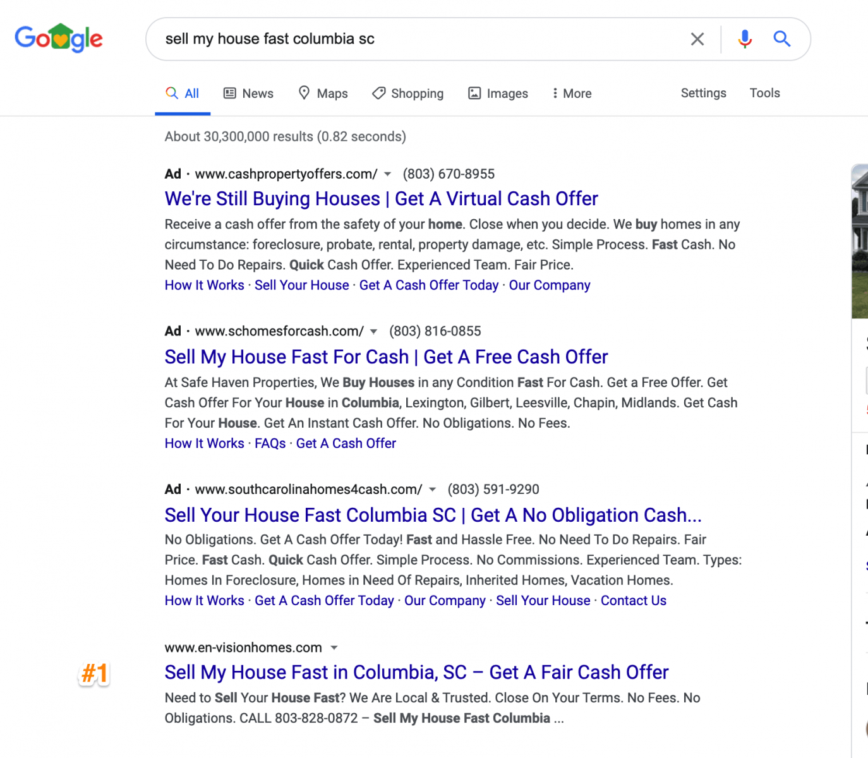Expand dropdown arrow next to cashpropertyoffers.com
Screen dimensions: 868x758
[388, 174]
